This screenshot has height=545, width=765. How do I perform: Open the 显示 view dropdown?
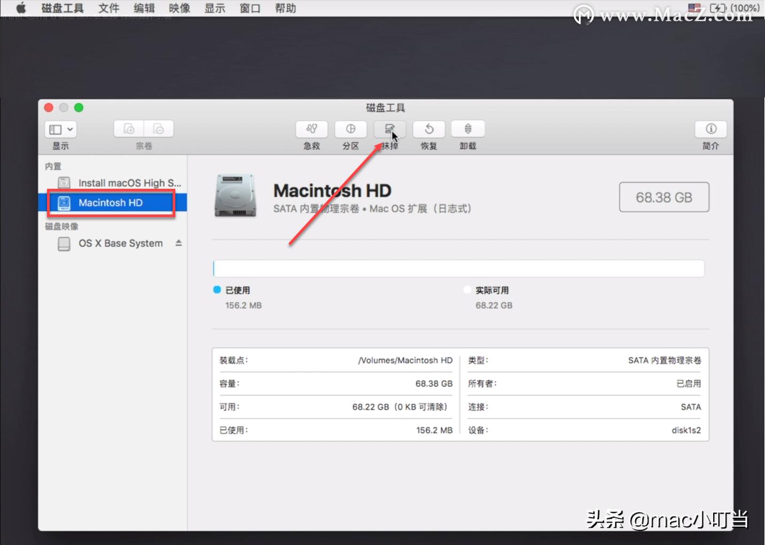[60, 129]
